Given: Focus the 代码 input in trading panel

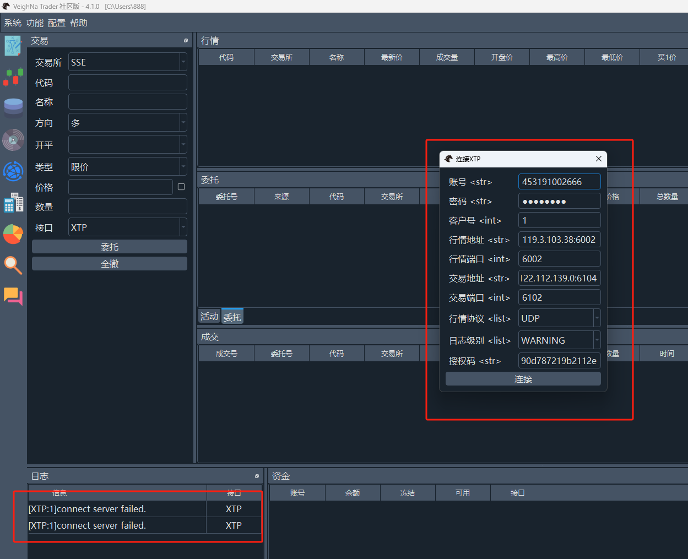Looking at the screenshot, I should tap(128, 83).
